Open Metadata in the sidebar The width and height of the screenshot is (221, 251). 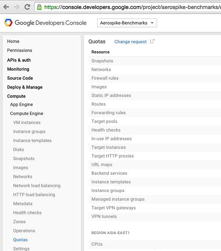point(23,204)
